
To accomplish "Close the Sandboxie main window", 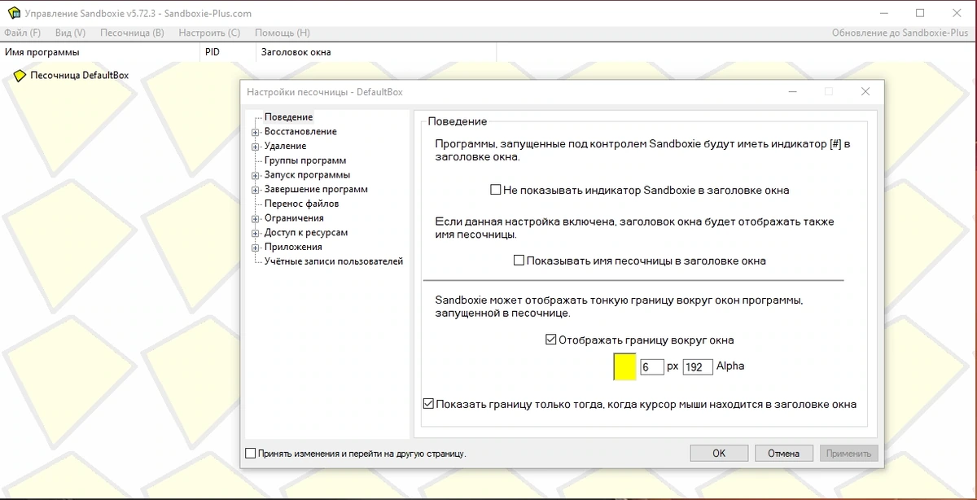I will point(957,13).
